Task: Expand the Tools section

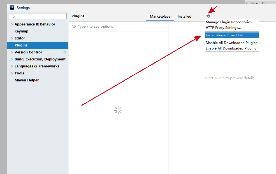Action: point(12,73)
